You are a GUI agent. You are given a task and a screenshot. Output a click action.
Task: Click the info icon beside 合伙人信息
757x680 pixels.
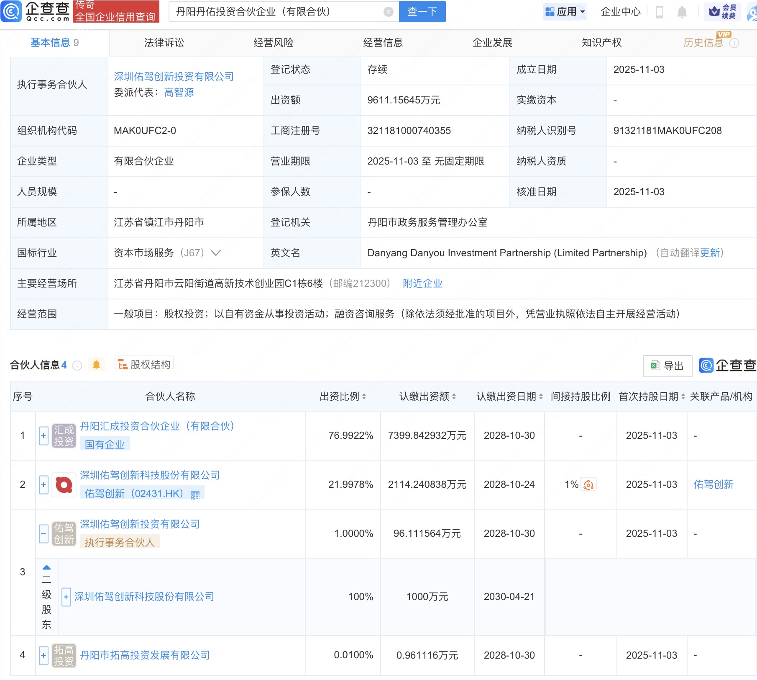click(x=77, y=365)
